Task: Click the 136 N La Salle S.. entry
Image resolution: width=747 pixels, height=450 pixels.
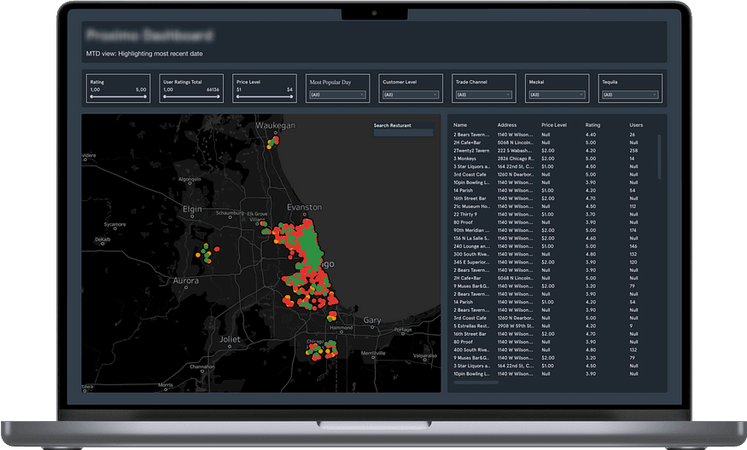Action: click(x=471, y=239)
